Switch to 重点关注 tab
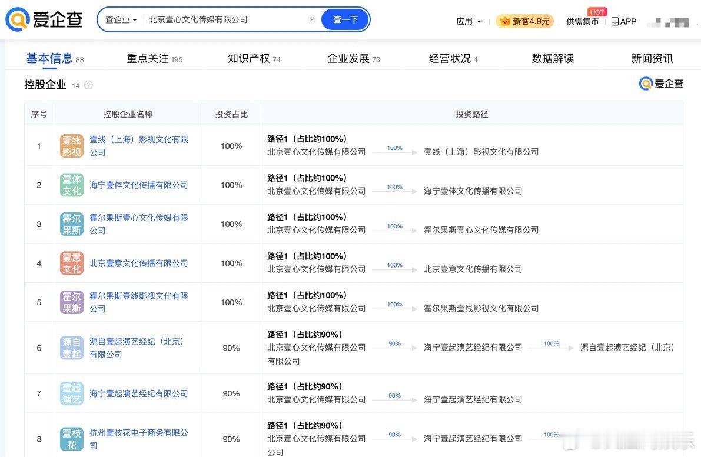Screen dimensions: 701x457 click(x=154, y=58)
